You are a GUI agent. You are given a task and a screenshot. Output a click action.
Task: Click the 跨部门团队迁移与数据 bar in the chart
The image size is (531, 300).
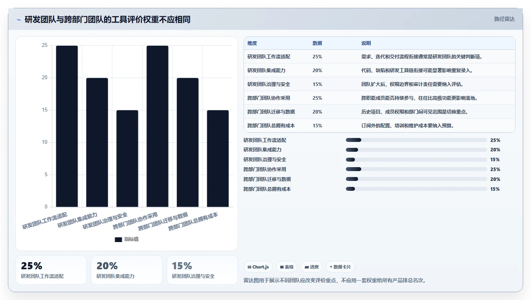click(188, 142)
